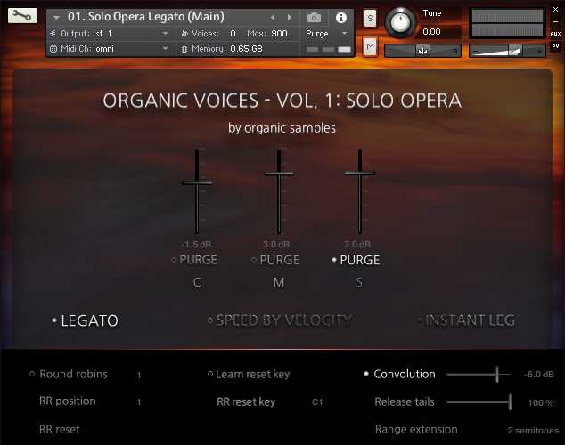Enable SPEED BY VELOCITY
Viewport: 565px width, 445px height.
click(281, 320)
